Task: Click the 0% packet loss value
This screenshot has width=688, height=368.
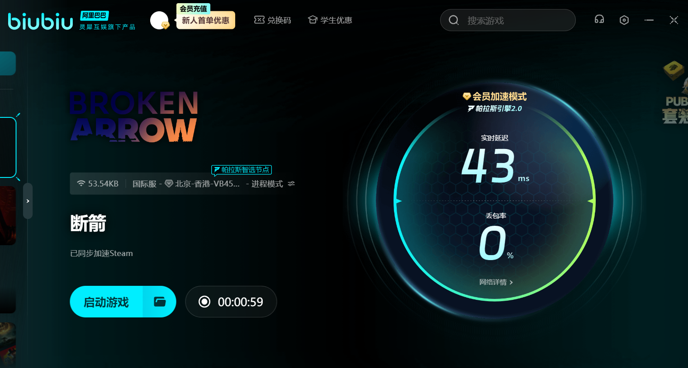Action: 496,243
